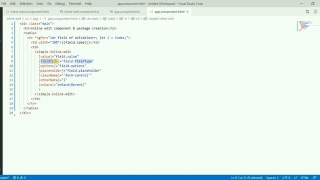Open the Debug menu

pyautogui.click(x=60, y=3)
